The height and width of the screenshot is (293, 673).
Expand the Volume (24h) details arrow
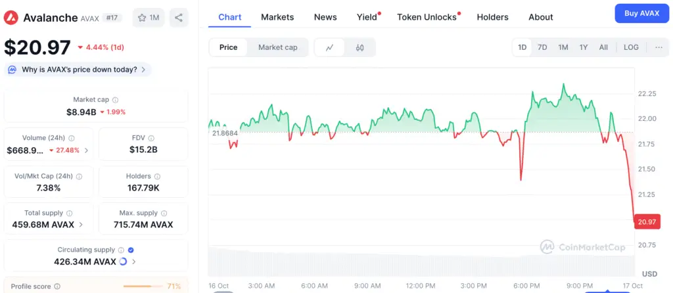(86, 150)
